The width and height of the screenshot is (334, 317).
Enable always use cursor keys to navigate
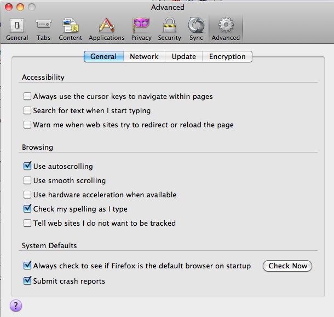pos(27,96)
